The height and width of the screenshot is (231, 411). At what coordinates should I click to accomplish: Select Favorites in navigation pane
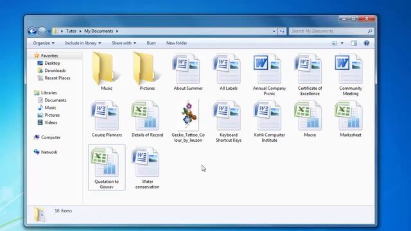tap(49, 56)
